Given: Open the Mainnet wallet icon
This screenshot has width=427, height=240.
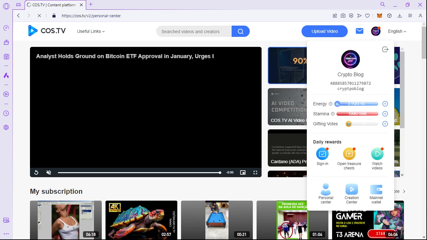Looking at the screenshot, I should [x=376, y=189].
